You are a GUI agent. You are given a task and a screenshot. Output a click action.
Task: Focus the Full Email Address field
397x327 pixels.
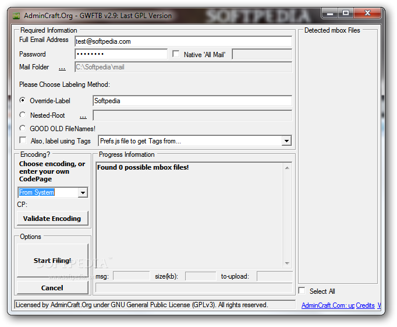183,41
